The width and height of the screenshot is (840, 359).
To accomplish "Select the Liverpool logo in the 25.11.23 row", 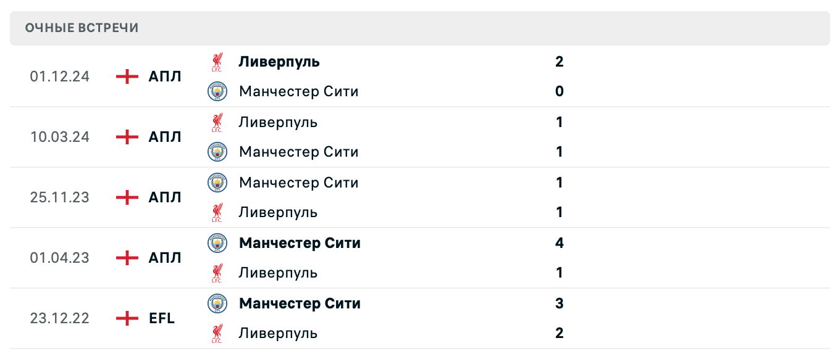I will [217, 212].
